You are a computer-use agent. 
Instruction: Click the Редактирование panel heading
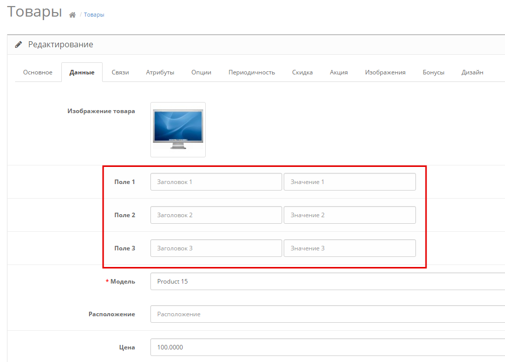[x=60, y=44]
